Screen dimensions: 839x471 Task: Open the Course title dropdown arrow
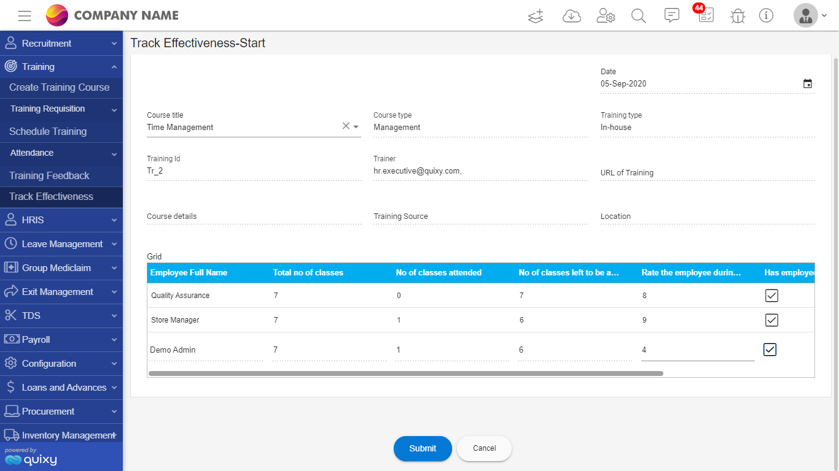(x=356, y=127)
